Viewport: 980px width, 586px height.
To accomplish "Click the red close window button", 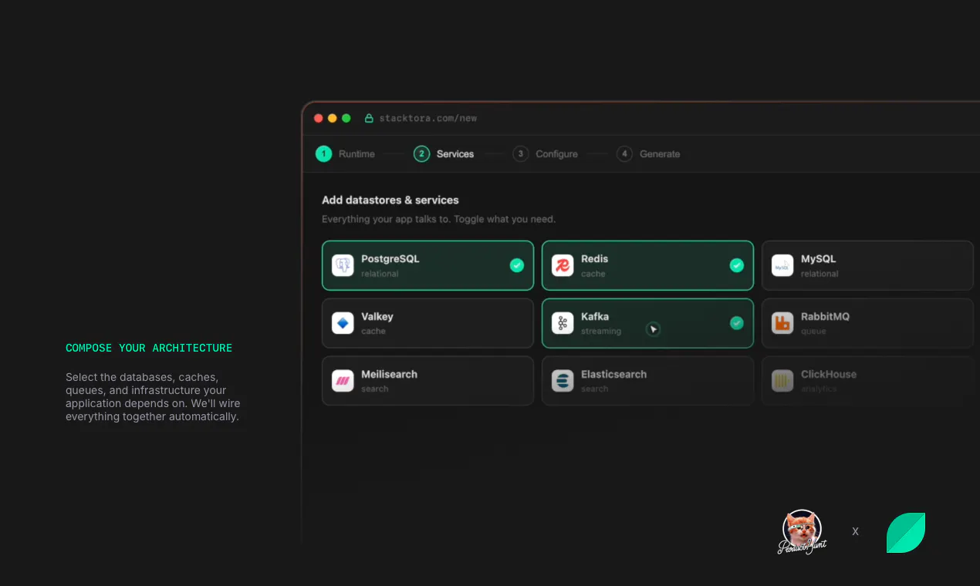I will [x=319, y=118].
